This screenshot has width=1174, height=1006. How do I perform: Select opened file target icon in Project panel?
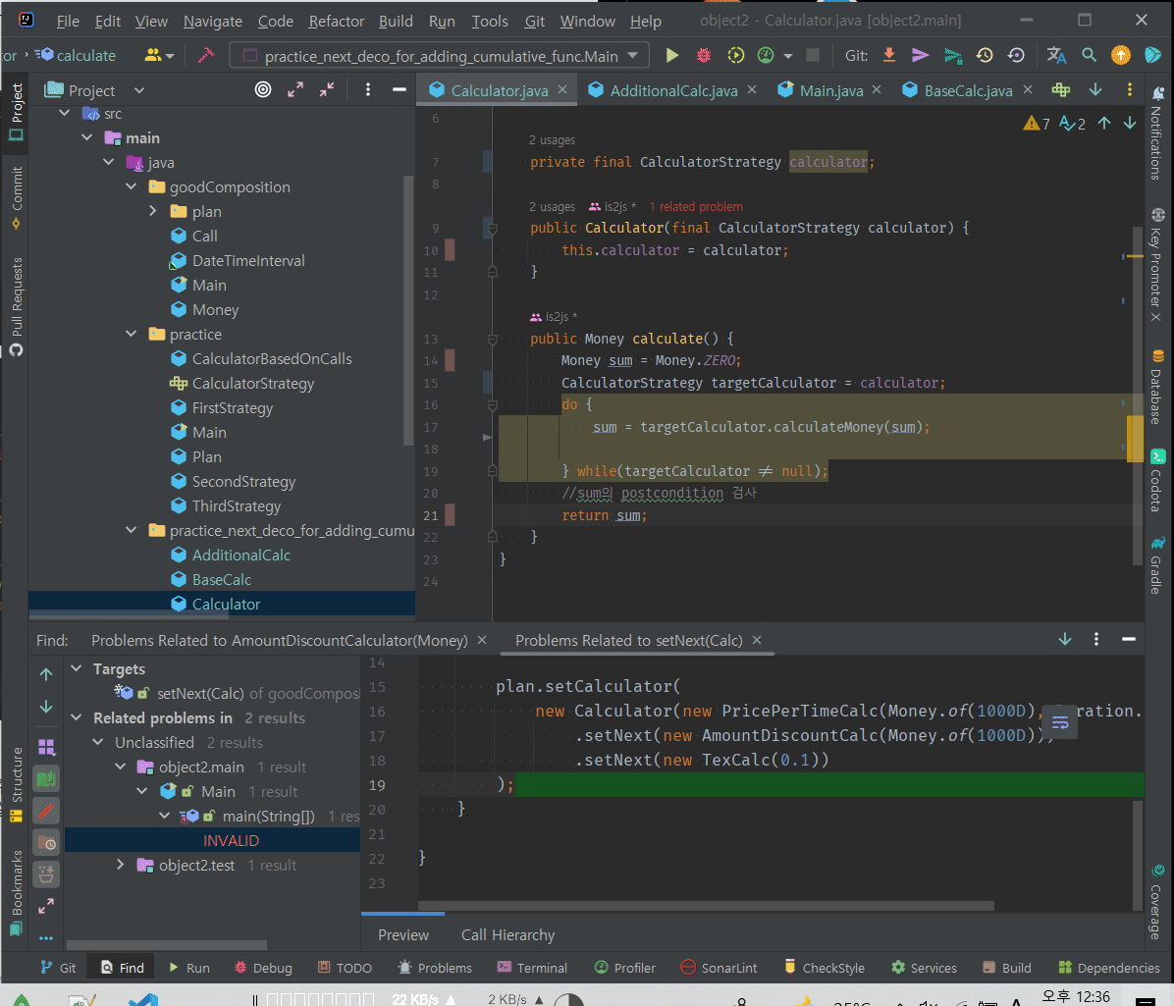pyautogui.click(x=263, y=90)
